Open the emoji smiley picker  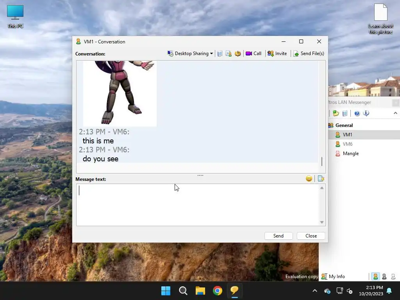pyautogui.click(x=309, y=179)
